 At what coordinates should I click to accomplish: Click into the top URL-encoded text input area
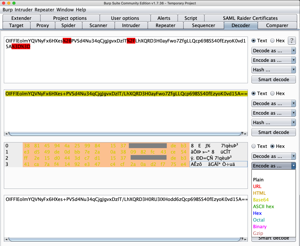coord(125,64)
